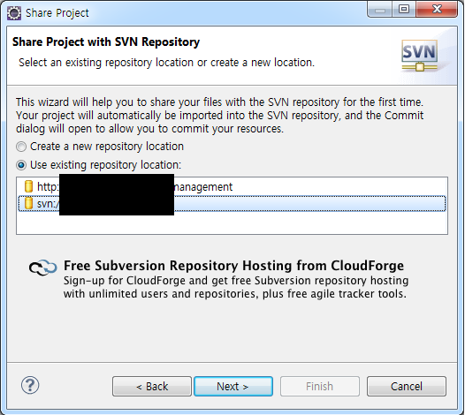Screen dimensions: 465x415
Task: Click the greyed-out Finish button
Action: [x=320, y=386]
